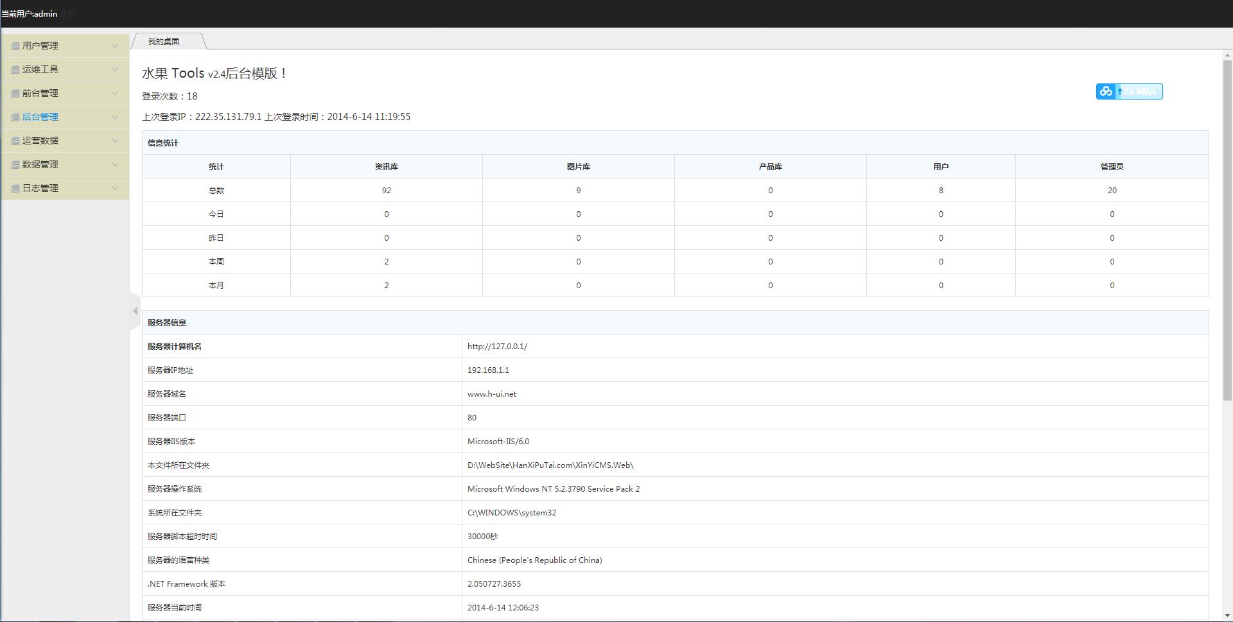This screenshot has width=1233, height=622.
Task: Switch to the 我的桌面 tab
Action: tap(164, 41)
